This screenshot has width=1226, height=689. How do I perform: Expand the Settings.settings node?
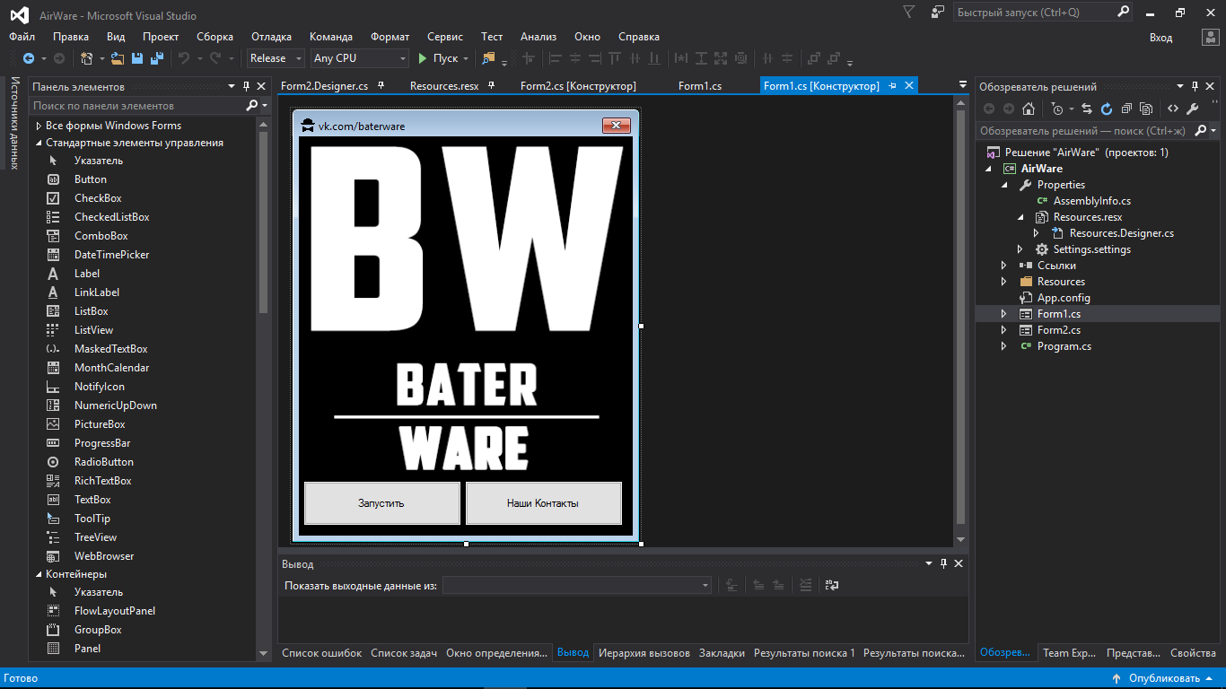[1020, 249]
